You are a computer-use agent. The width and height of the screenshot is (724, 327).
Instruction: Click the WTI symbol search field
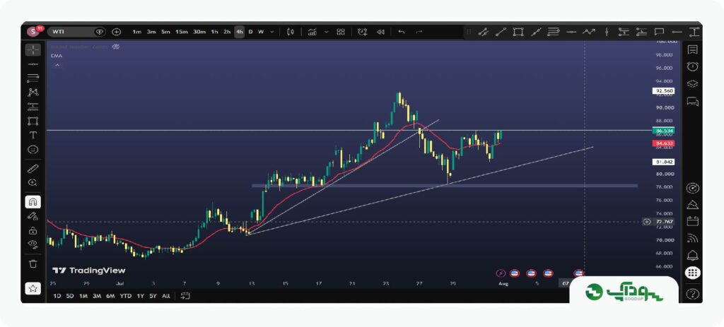coord(76,32)
